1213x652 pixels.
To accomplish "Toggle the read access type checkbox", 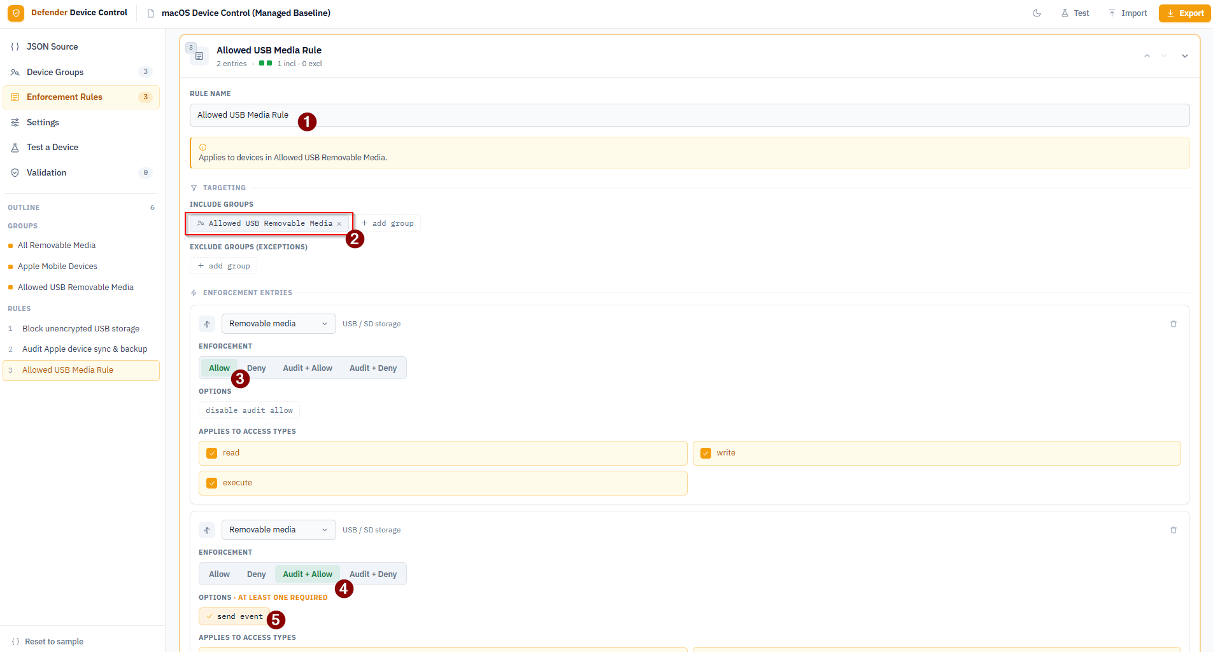I will coord(212,453).
